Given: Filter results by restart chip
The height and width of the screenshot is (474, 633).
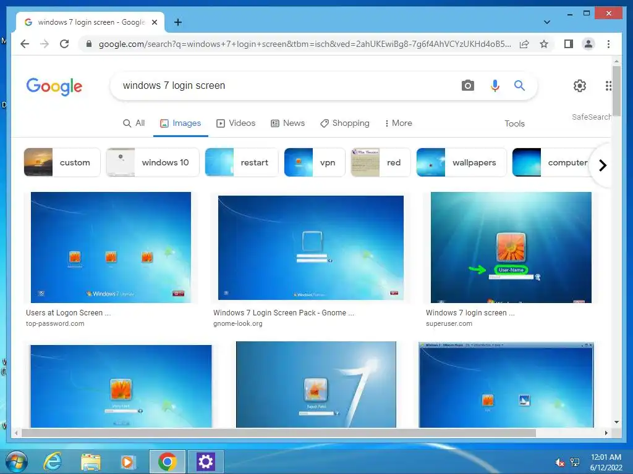Looking at the screenshot, I should 242,162.
